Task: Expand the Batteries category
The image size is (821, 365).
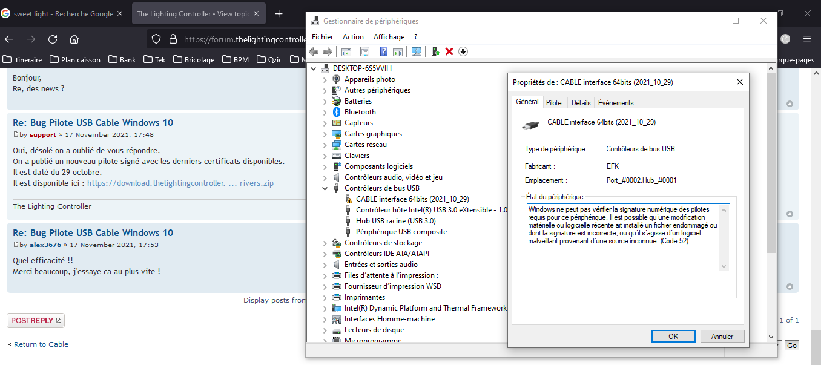Action: (325, 101)
